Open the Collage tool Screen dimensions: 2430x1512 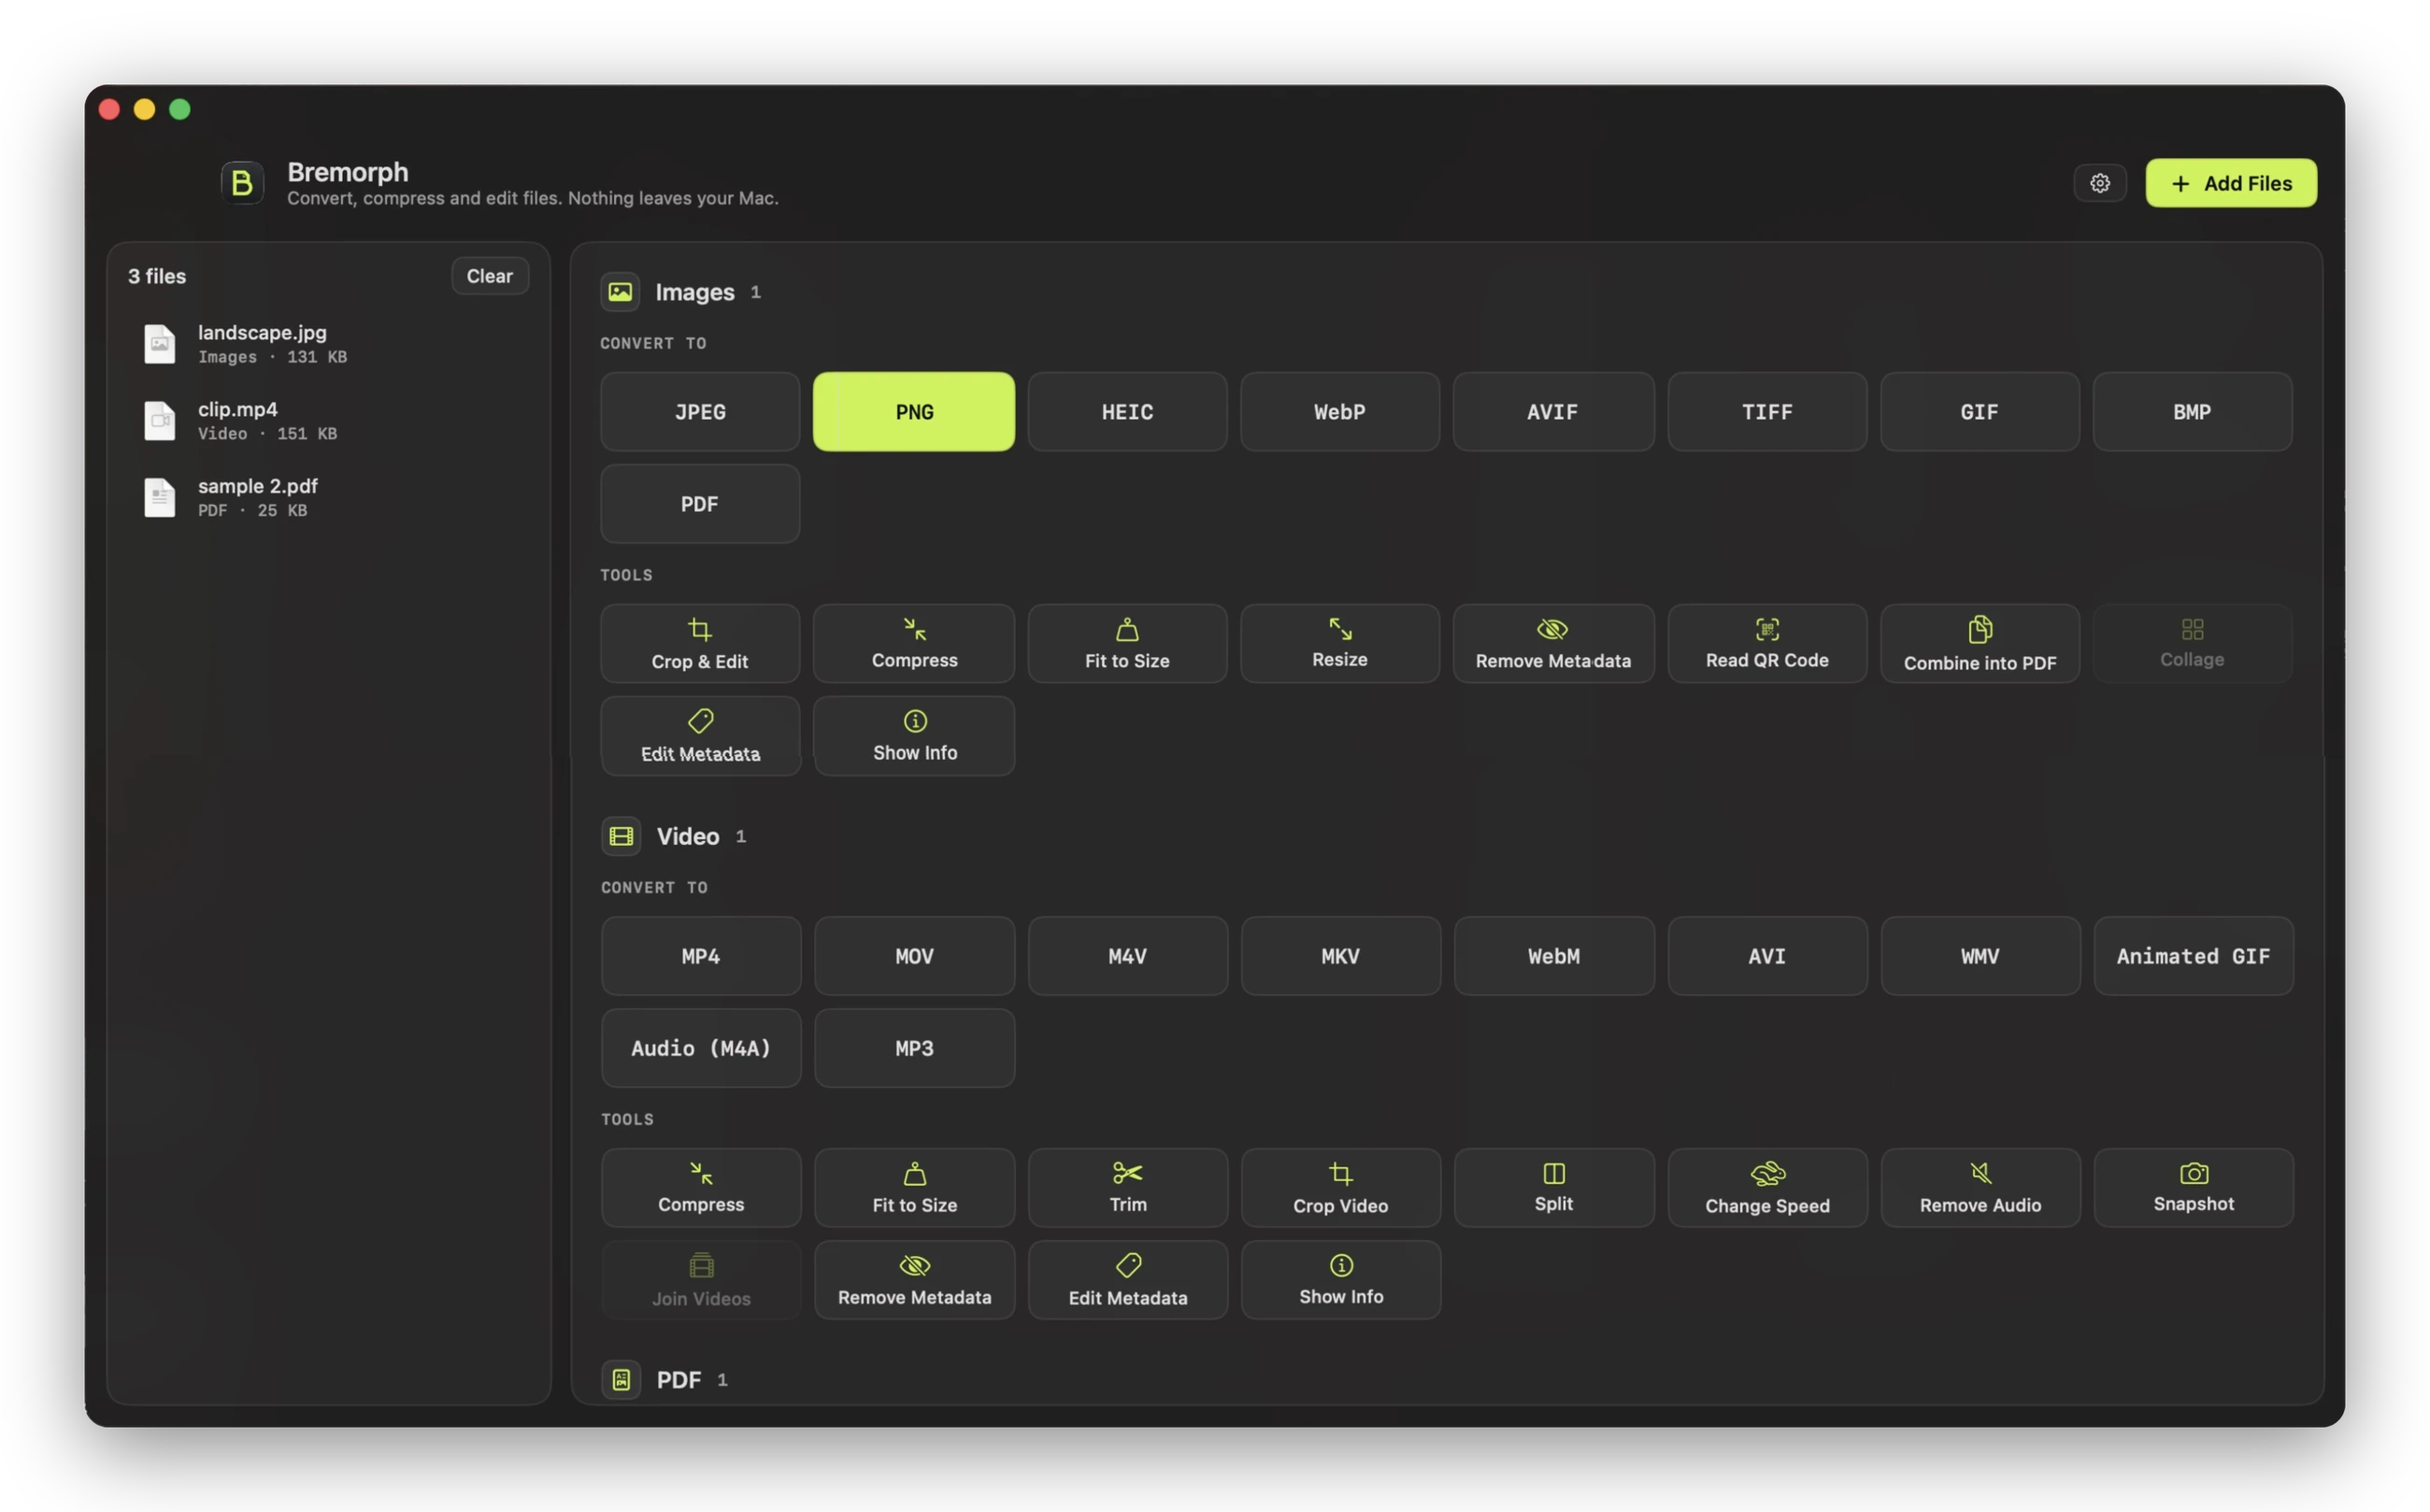2191,643
